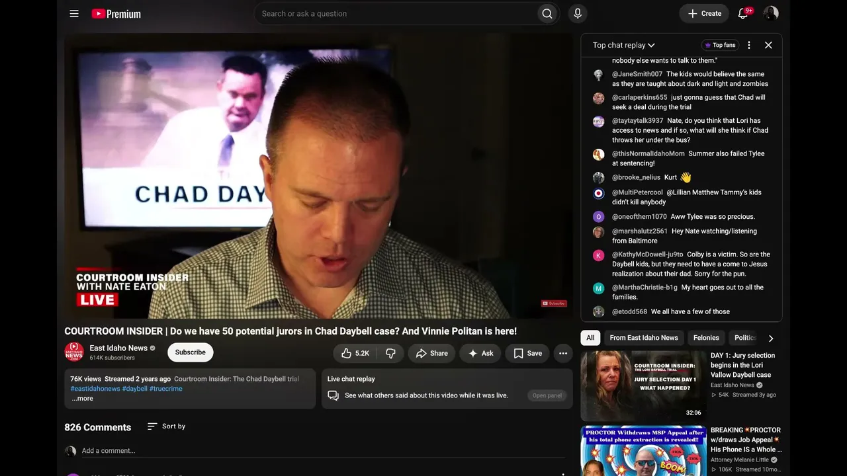Viewport: 847px width, 476px height.
Task: Open @marshalutz2561 chat avatar
Action: point(599,232)
